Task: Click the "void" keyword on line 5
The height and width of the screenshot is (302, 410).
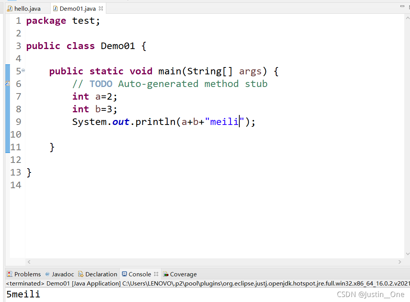Action: click(141, 71)
